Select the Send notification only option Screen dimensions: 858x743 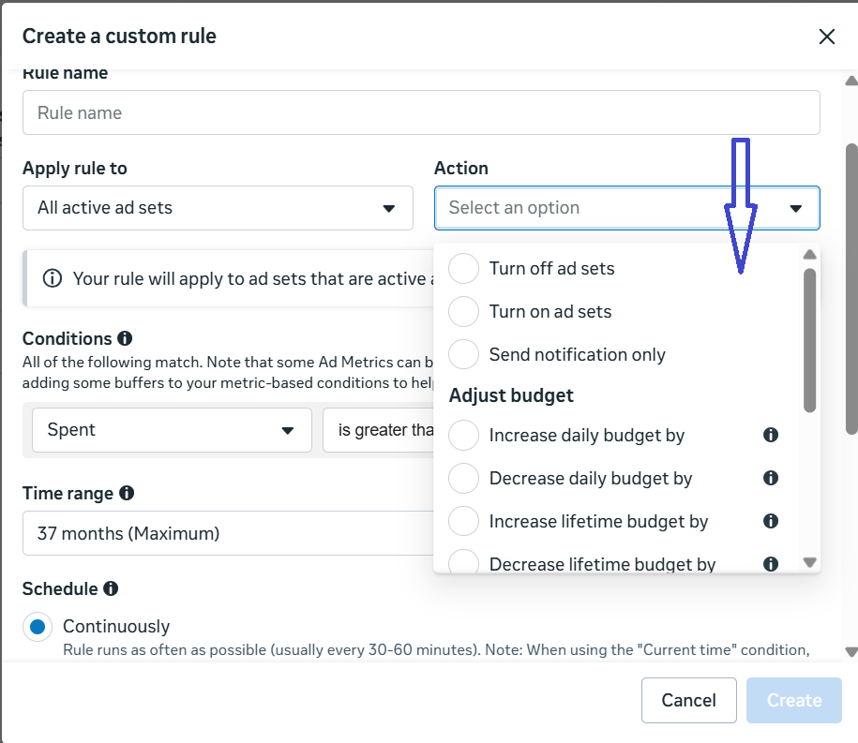click(x=464, y=354)
